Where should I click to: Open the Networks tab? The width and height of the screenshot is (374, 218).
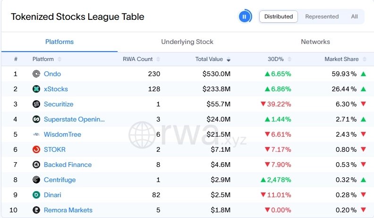pos(315,42)
